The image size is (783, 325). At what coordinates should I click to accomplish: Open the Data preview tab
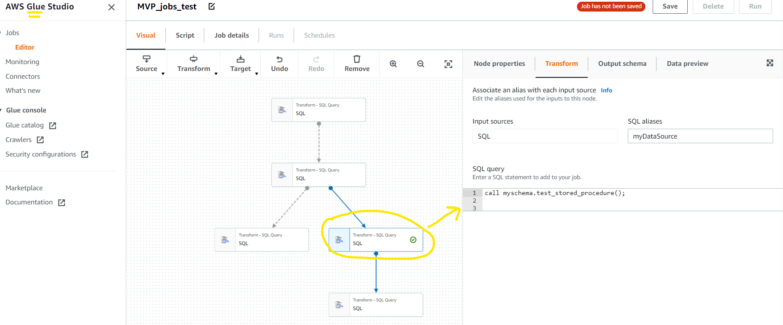click(688, 64)
